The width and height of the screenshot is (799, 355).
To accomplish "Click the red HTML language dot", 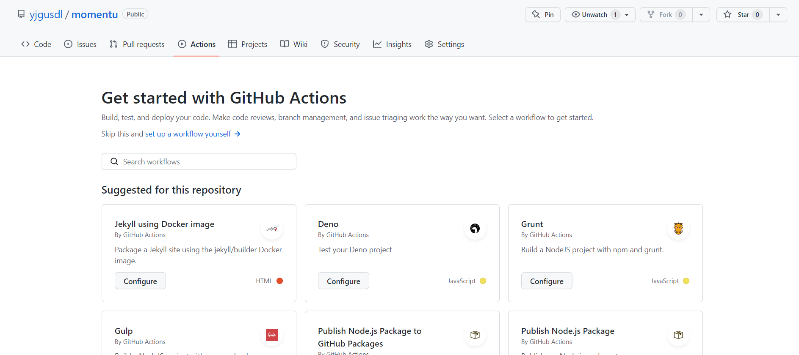I will [279, 281].
